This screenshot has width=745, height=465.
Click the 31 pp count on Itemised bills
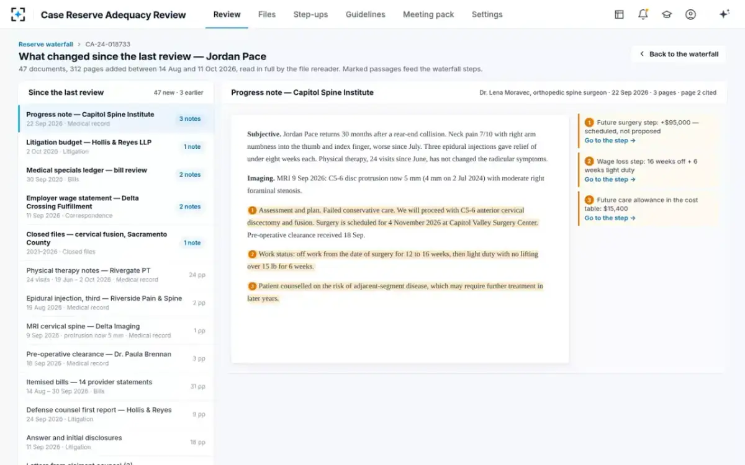(x=197, y=386)
